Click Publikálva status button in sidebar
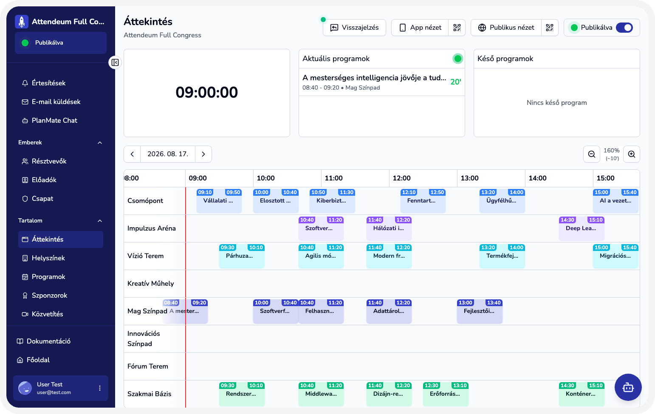The image size is (655, 414). click(61, 43)
